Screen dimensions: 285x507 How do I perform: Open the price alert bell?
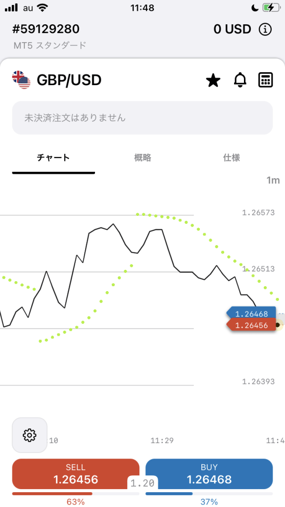pos(240,80)
